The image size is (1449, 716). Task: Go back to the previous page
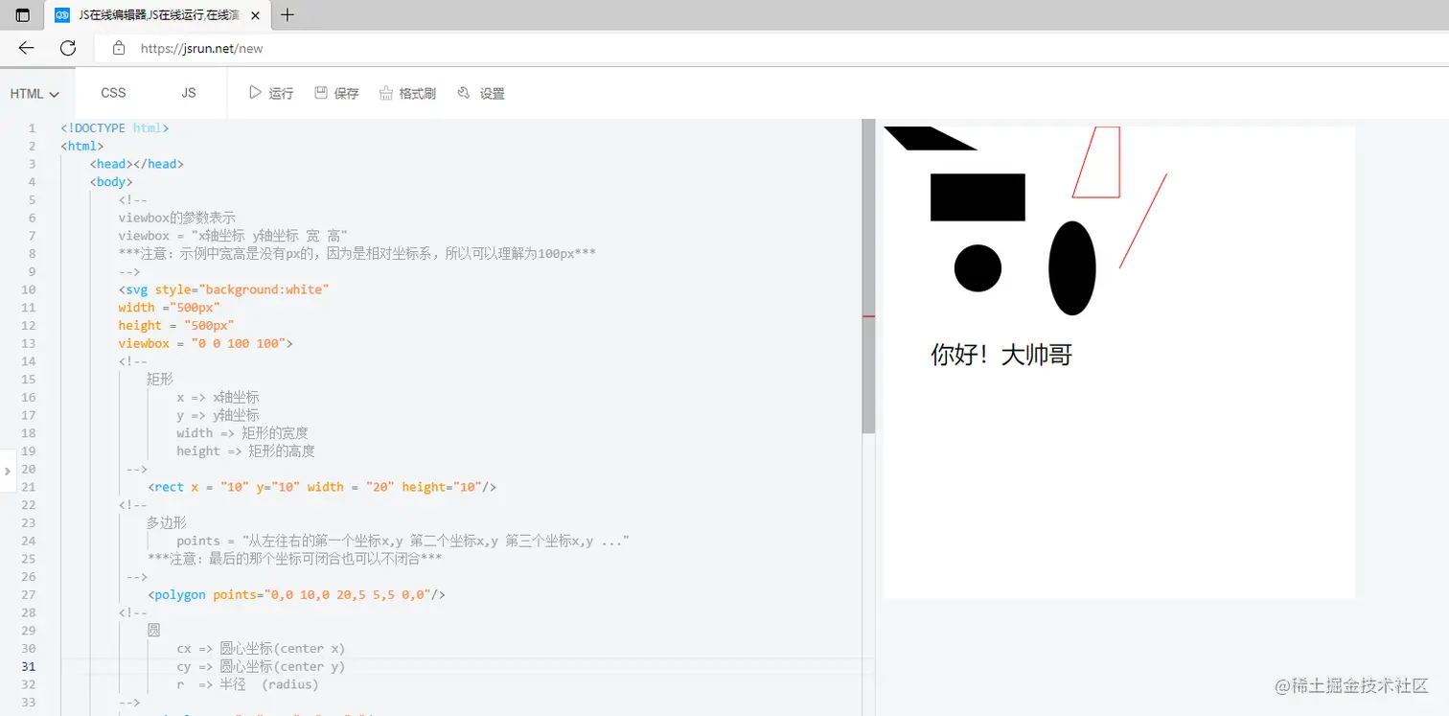[x=27, y=48]
